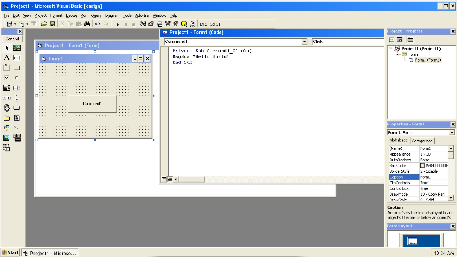
Task: Select the OptionButton control in the toolbox
Action: (x=17, y=78)
